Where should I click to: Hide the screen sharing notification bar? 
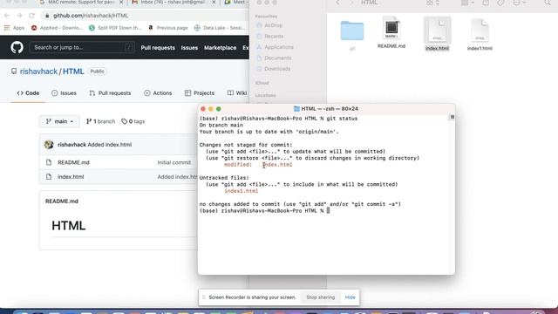tap(350, 297)
